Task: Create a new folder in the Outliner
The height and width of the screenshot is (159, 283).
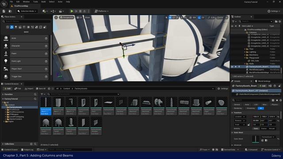Action: click(x=276, y=22)
